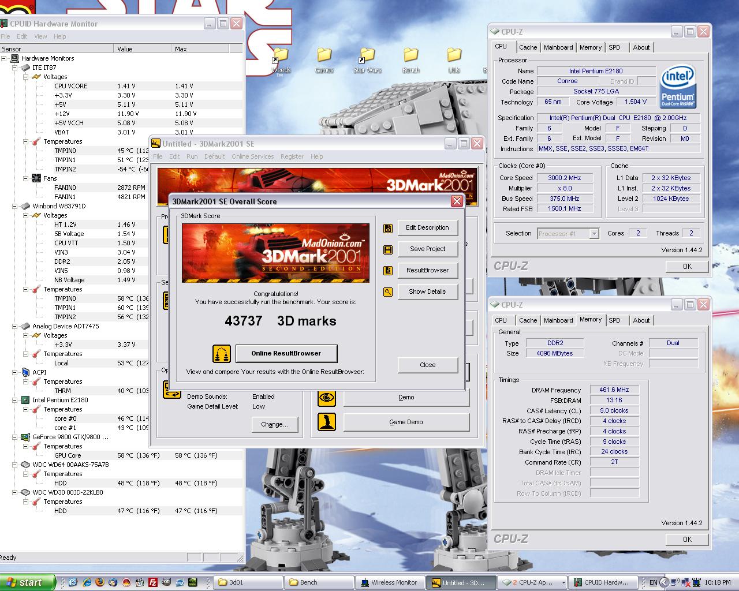Click the Start button on the taskbar
Screen dimensions: 739x591
(x=28, y=582)
